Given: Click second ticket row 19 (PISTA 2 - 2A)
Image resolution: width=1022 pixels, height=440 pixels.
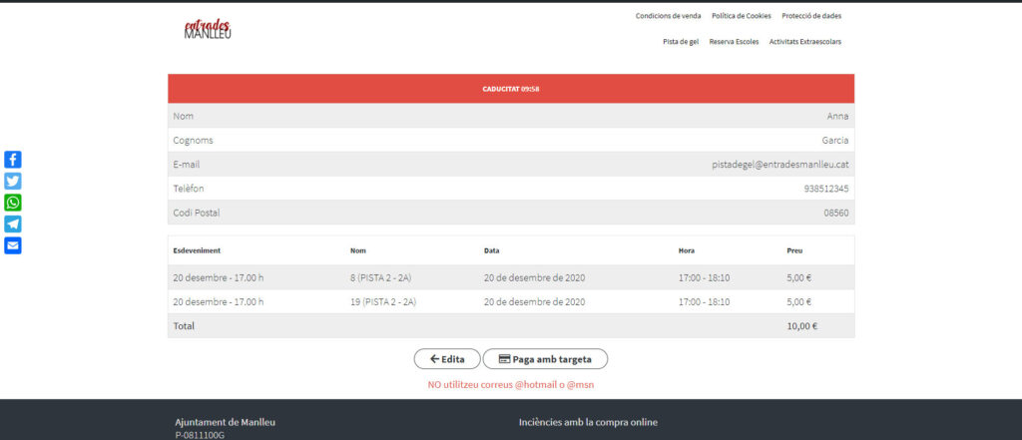Looking at the screenshot, I should click(384, 301).
